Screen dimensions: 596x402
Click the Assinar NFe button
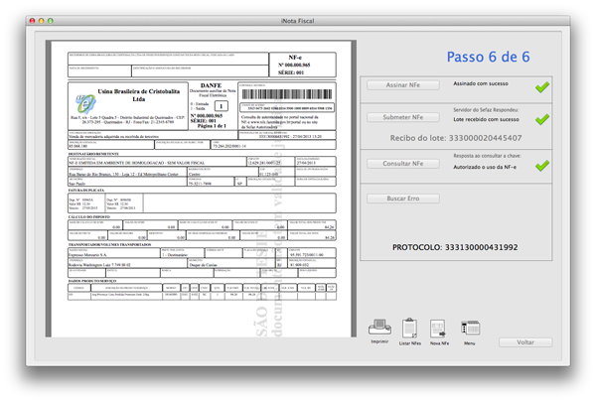403,85
